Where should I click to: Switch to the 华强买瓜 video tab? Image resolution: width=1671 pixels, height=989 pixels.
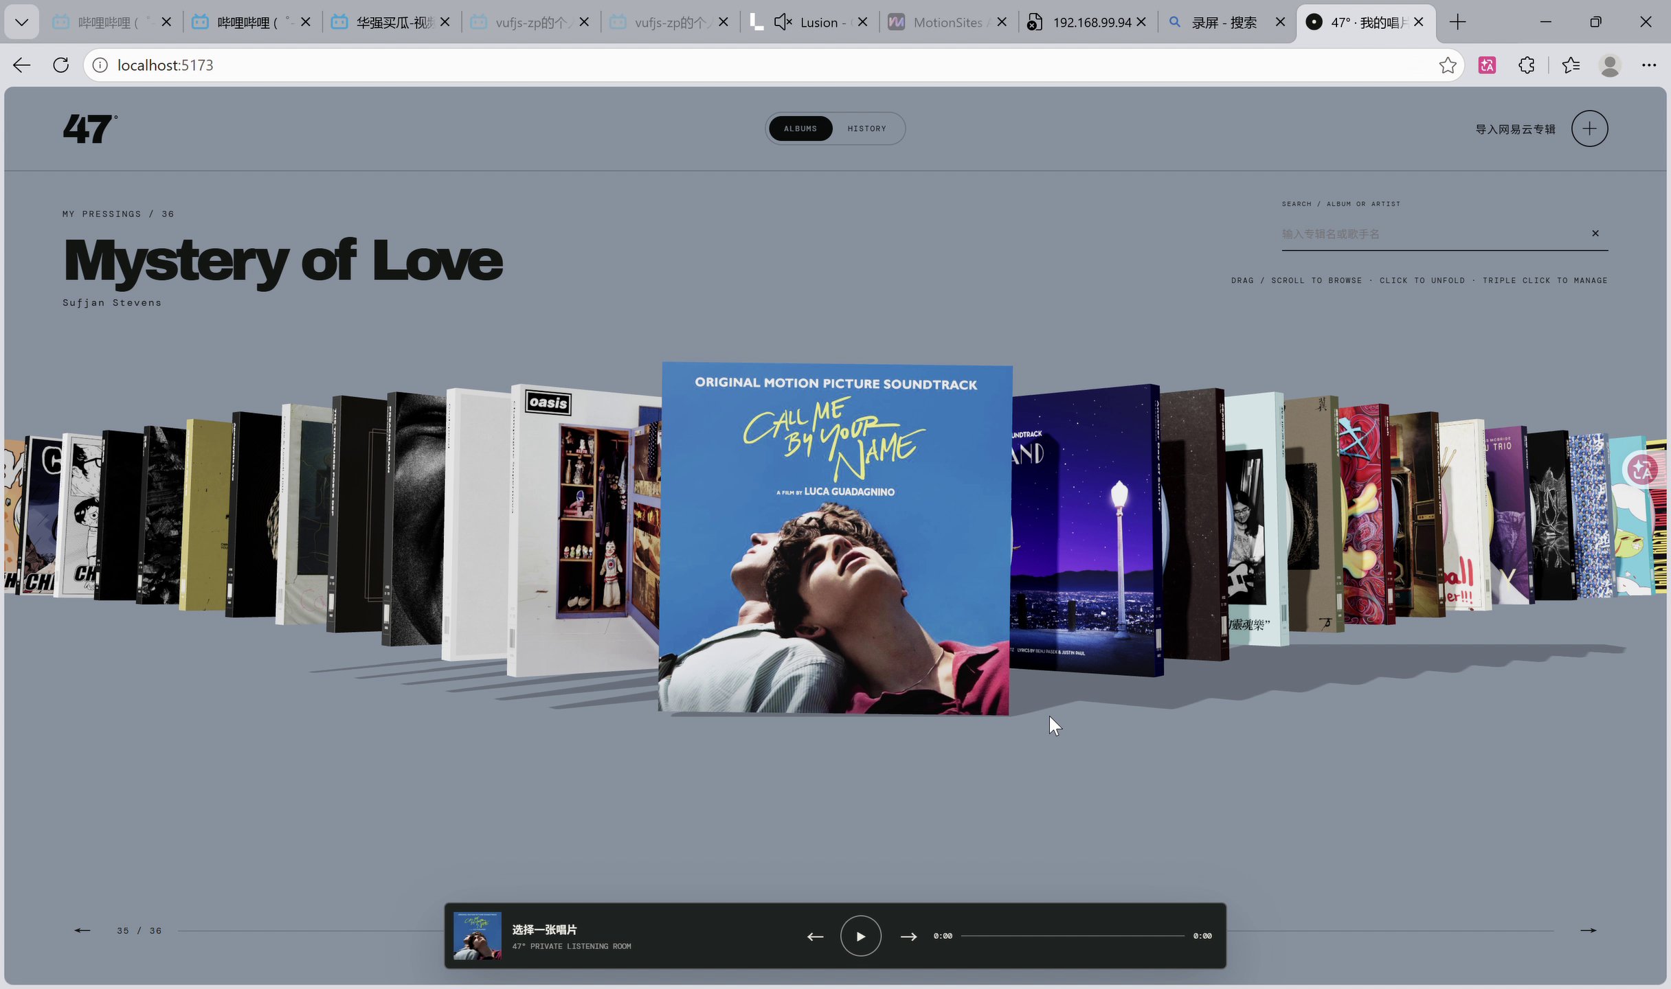point(390,23)
